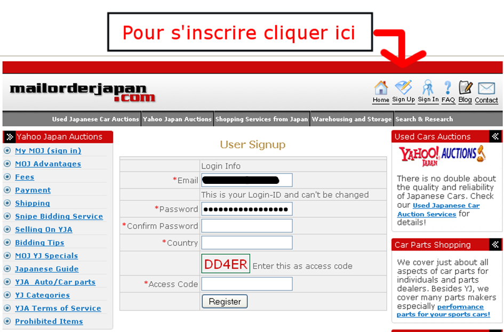
Task: Click the Home house icon
Action: click(381, 87)
